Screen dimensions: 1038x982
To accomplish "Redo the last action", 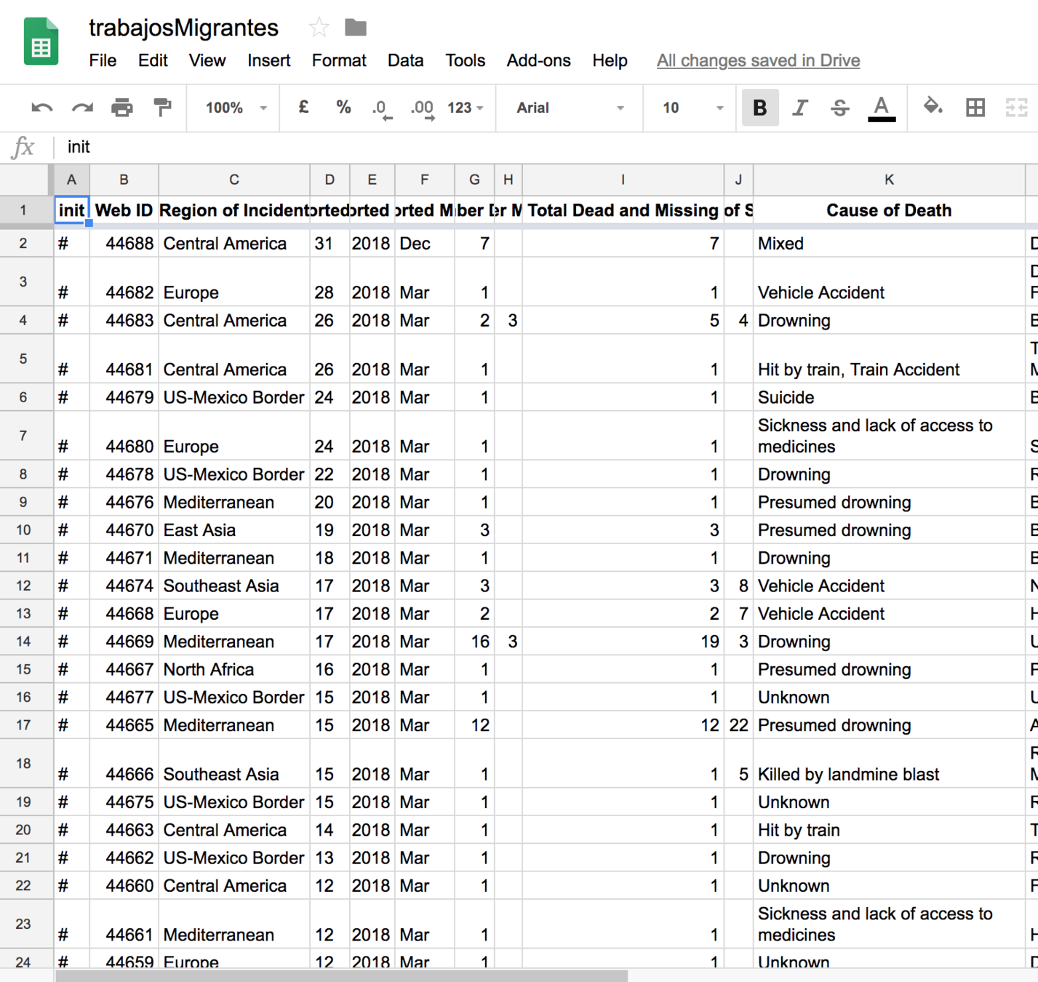I will (81, 108).
